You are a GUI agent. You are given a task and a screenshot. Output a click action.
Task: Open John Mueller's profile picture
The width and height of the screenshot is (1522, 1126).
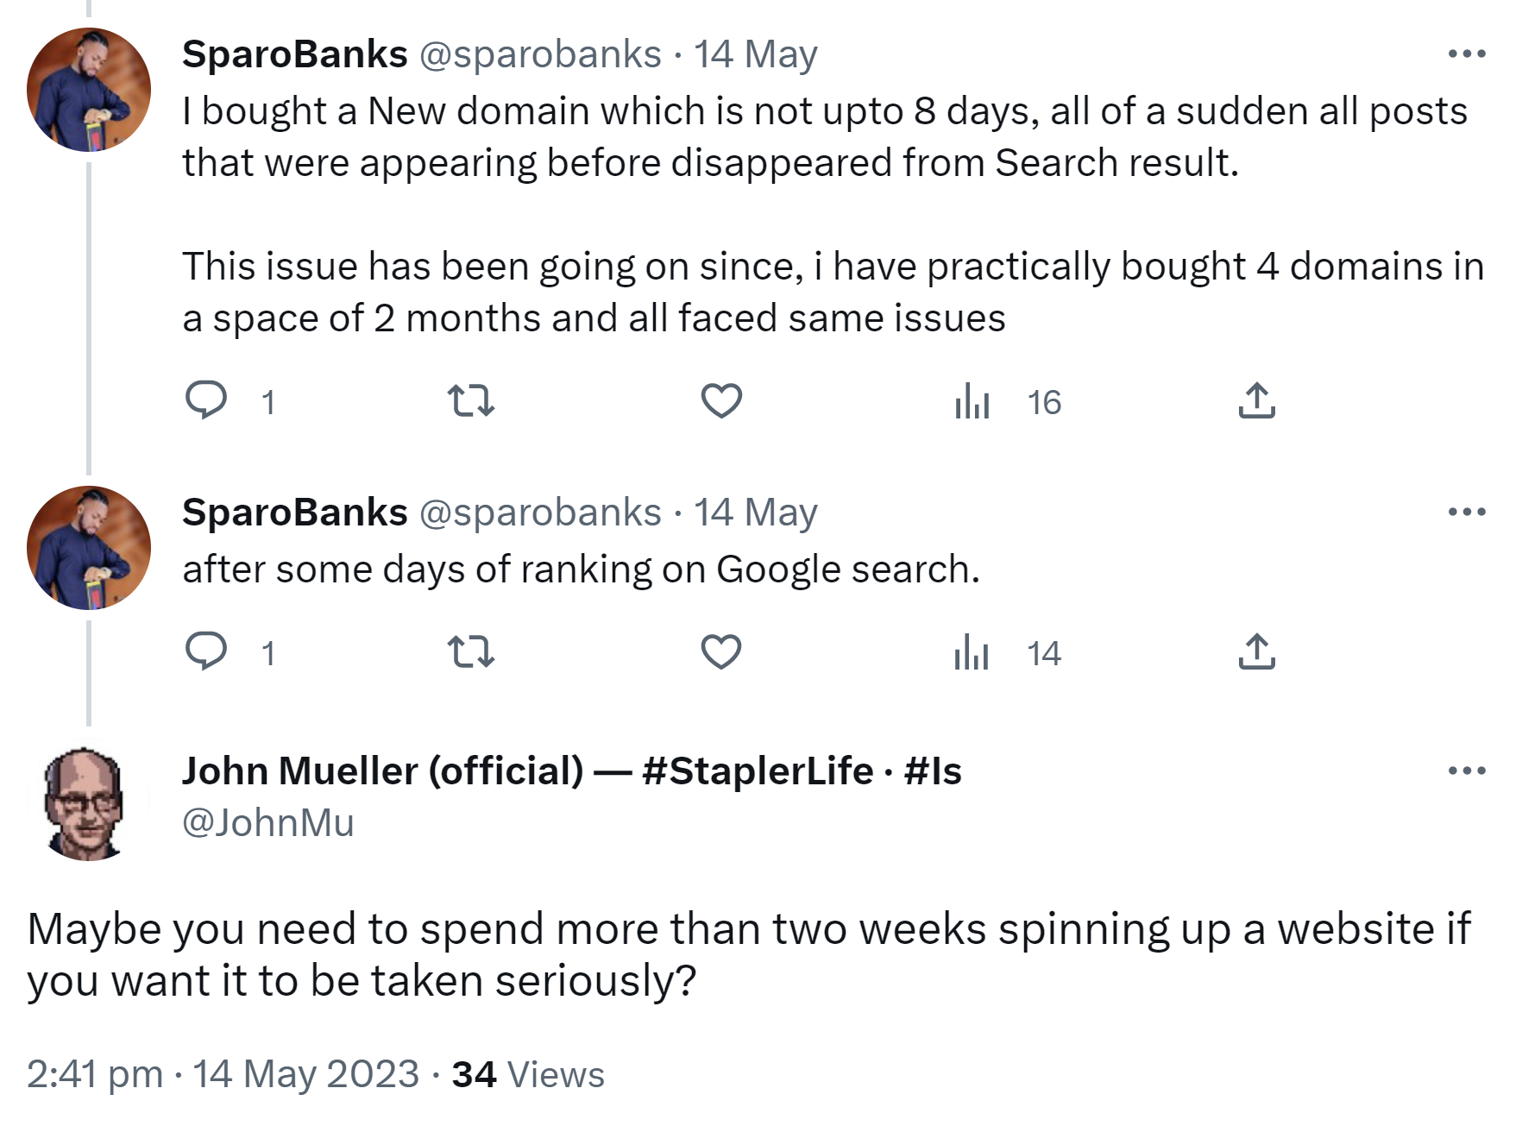tap(86, 804)
